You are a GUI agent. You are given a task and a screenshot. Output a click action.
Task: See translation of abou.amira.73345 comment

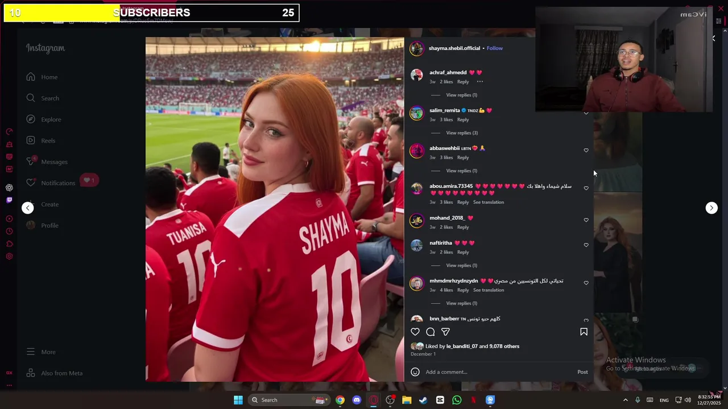point(489,202)
